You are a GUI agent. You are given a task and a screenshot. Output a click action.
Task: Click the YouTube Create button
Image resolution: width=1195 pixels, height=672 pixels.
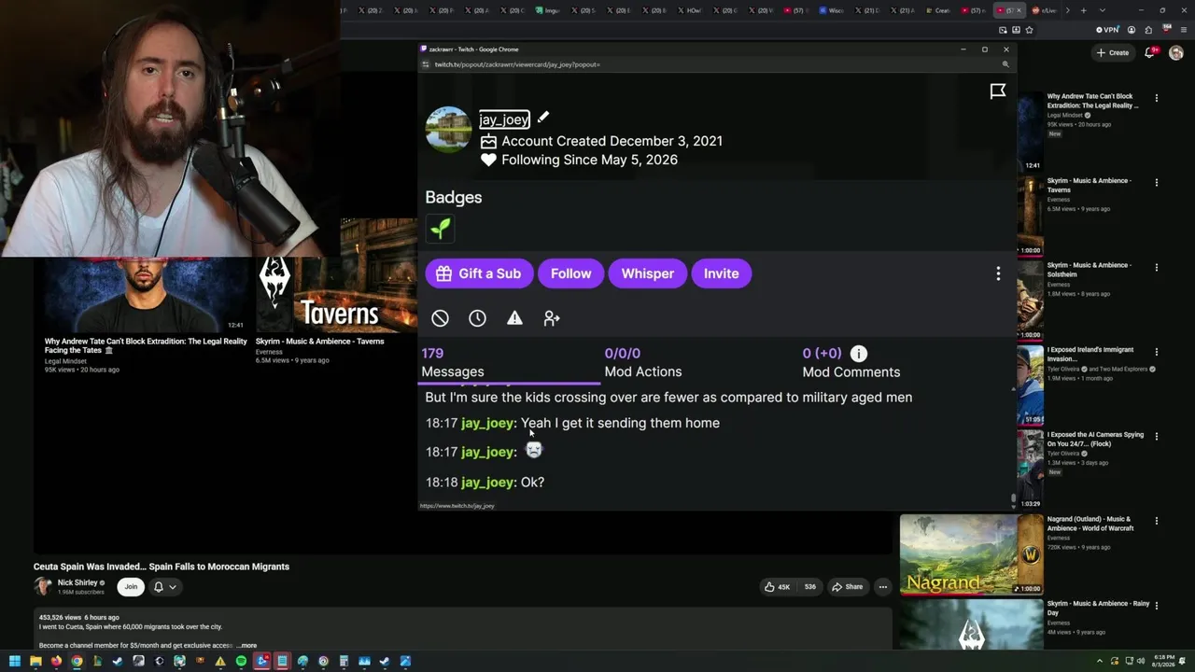pos(1113,53)
